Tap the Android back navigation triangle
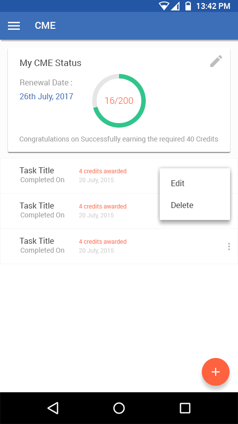The width and height of the screenshot is (238, 424). pos(53,408)
